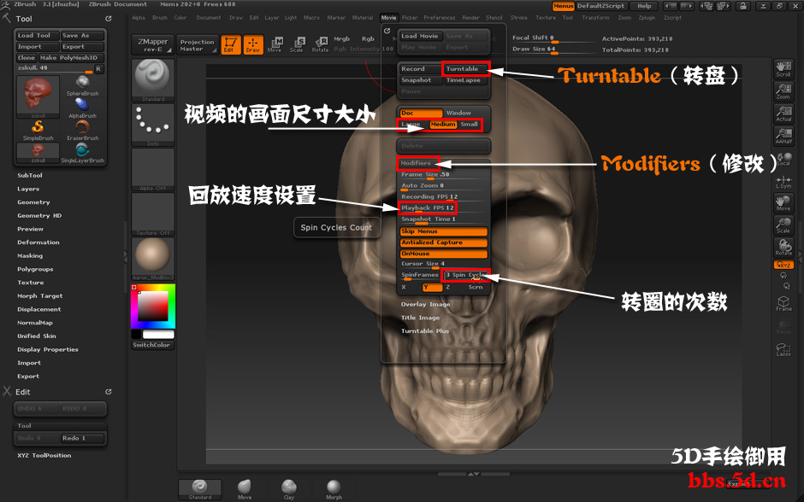Click the L.Sym icon

pyautogui.click(x=783, y=181)
